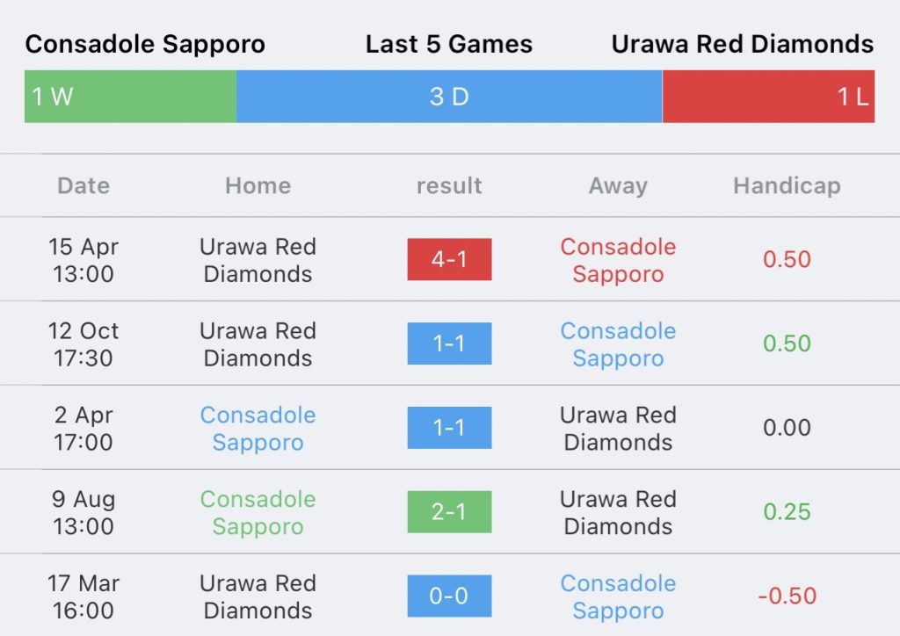Select Consadole Sapporo home team on 2 Apr
This screenshot has width=900, height=636.
(x=258, y=429)
